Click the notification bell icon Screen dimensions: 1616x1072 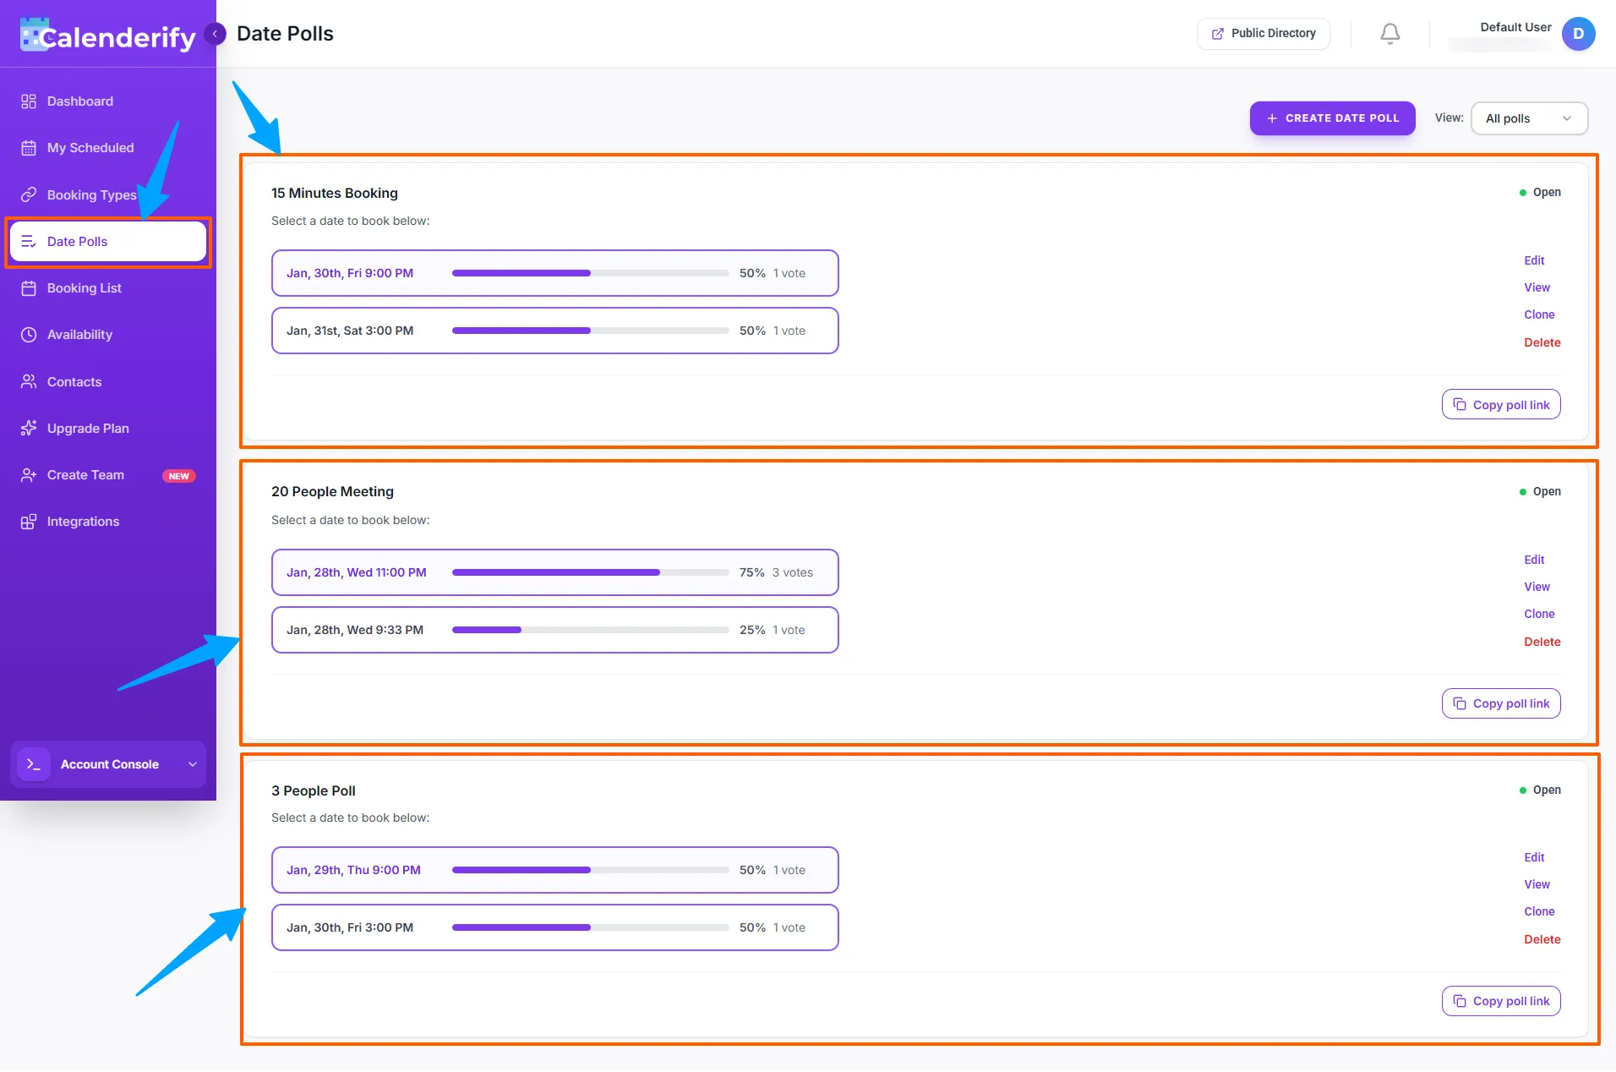1389,34
